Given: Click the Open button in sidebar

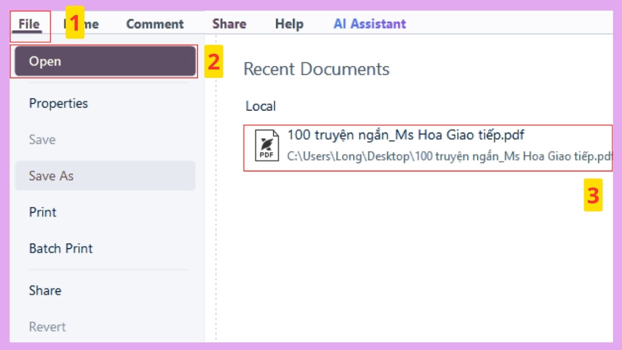Looking at the screenshot, I should [x=105, y=61].
